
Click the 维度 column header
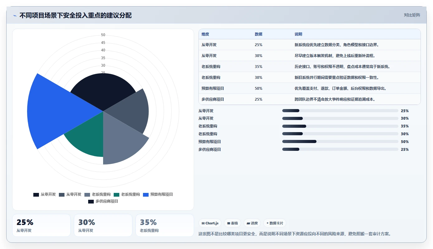(x=205, y=34)
